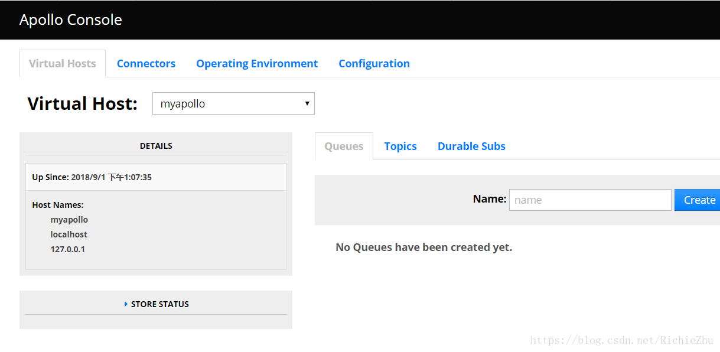Open the Durable Subs tab

click(x=471, y=146)
